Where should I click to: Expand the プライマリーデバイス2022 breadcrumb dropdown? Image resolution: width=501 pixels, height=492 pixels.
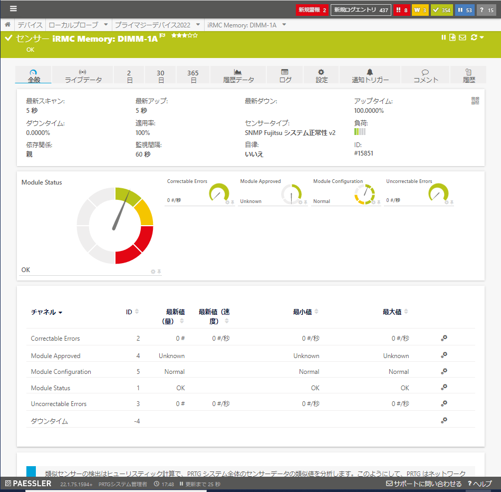[x=198, y=25]
